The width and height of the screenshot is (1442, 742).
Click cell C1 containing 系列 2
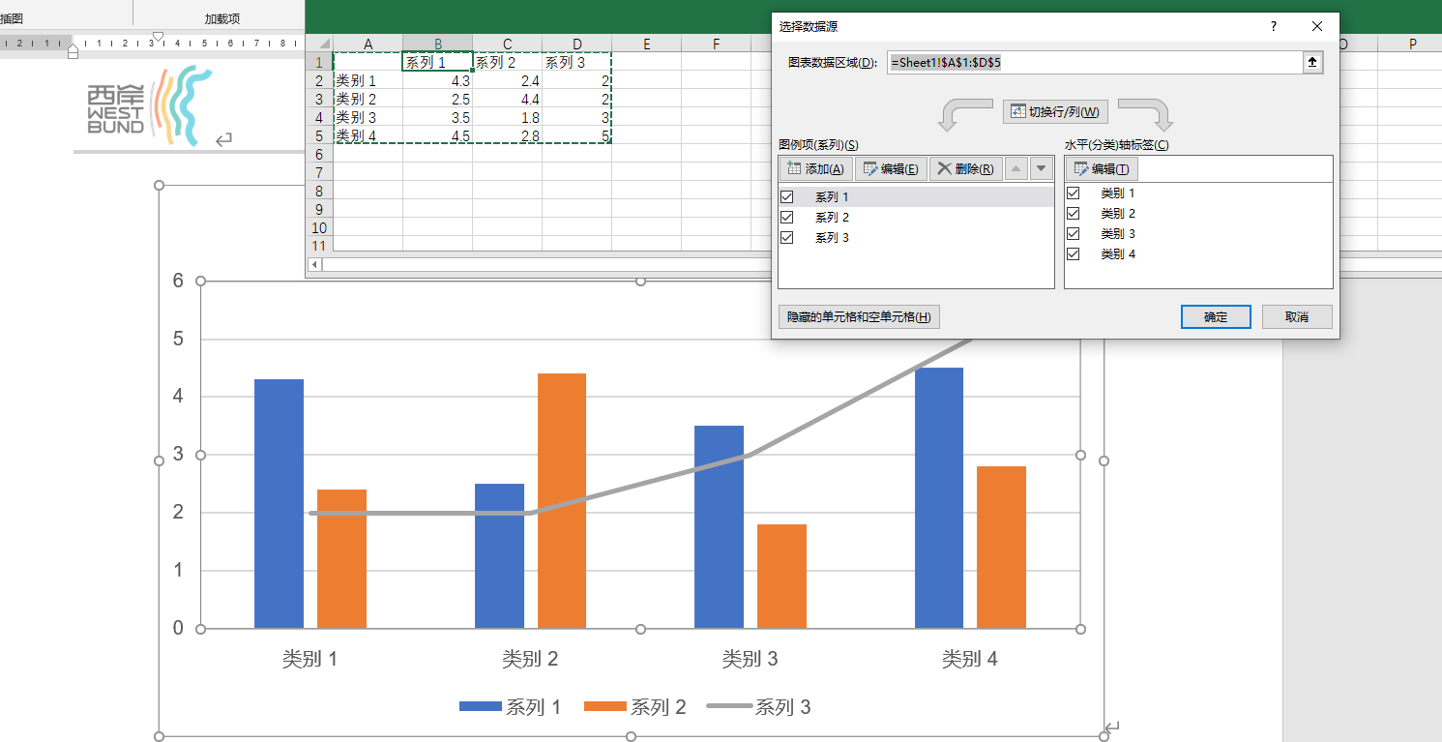click(x=507, y=63)
